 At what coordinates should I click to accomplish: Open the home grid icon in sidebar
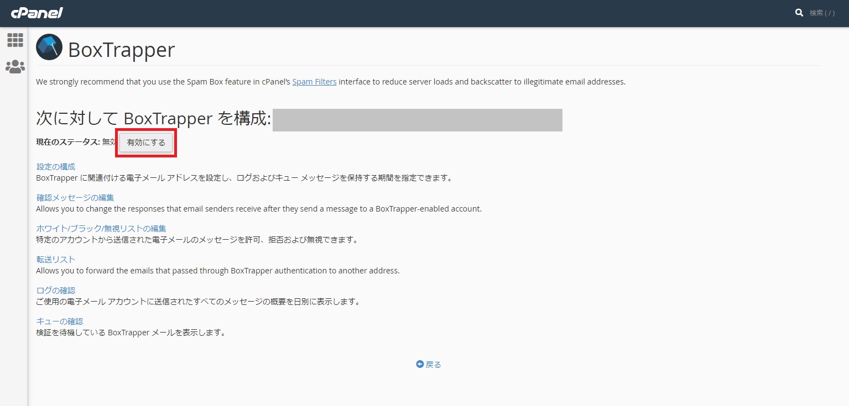pos(15,40)
